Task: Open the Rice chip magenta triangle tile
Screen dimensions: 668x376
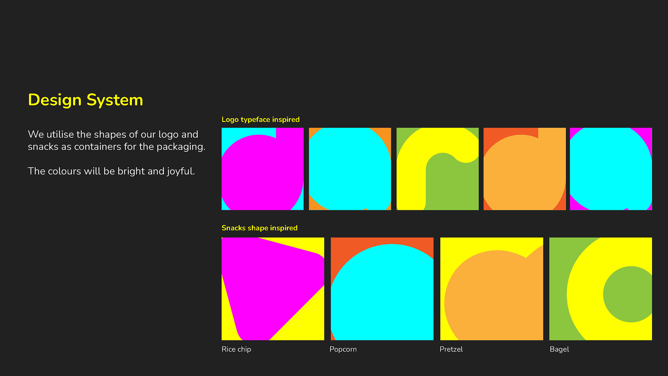Action: (273, 289)
